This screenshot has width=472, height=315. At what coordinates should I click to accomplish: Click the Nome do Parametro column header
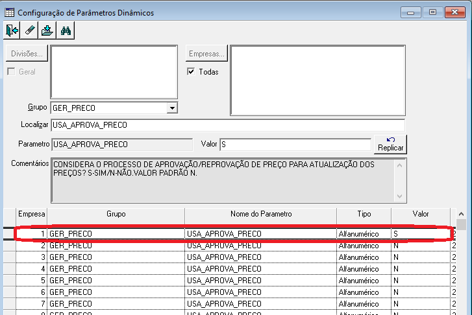pyautogui.click(x=261, y=214)
